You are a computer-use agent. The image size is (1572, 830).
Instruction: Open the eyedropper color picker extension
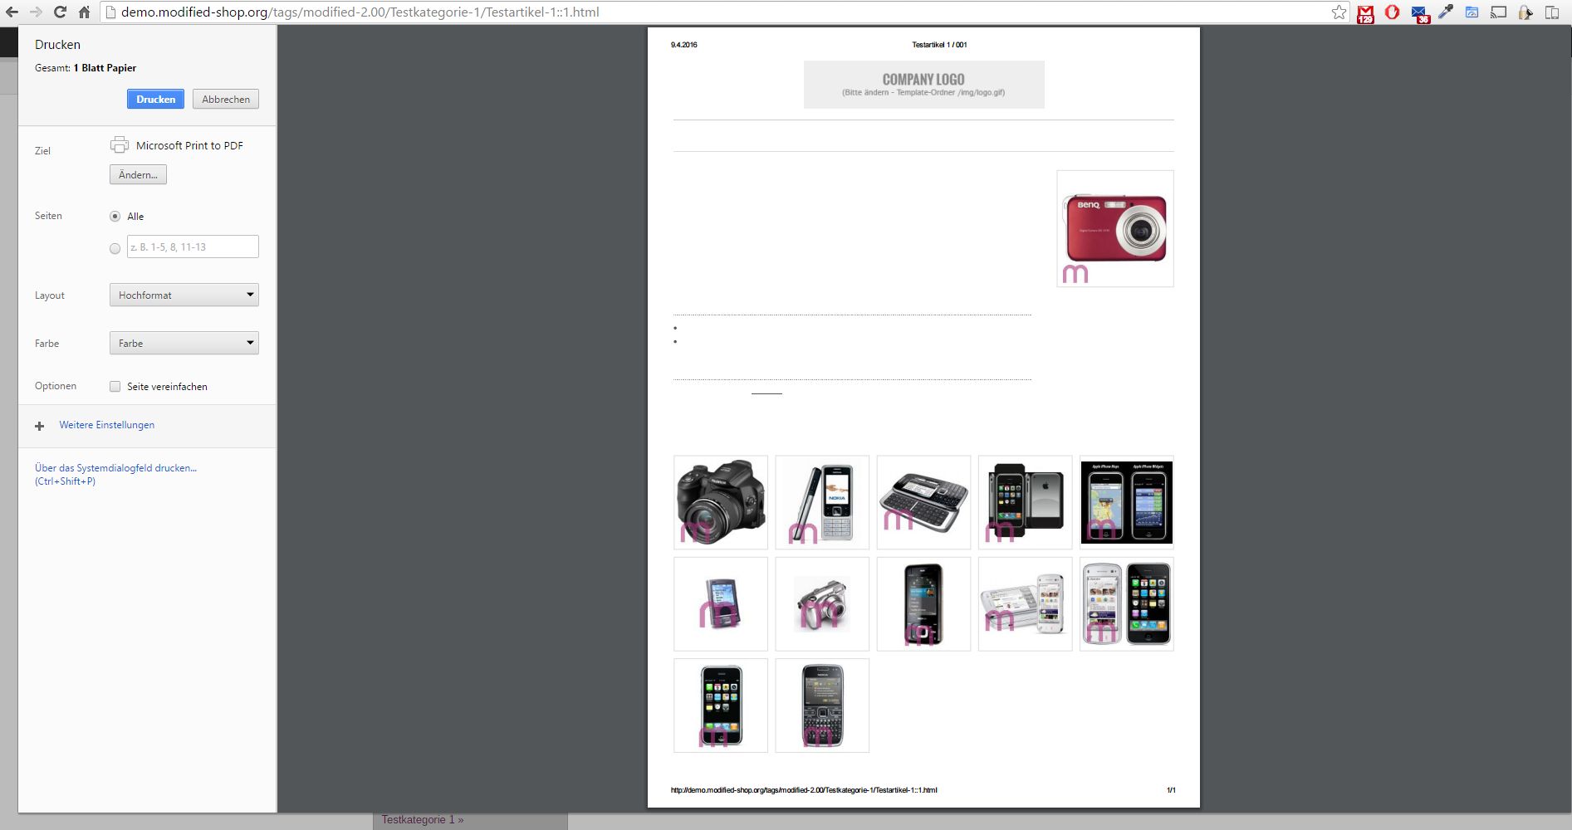tap(1446, 12)
